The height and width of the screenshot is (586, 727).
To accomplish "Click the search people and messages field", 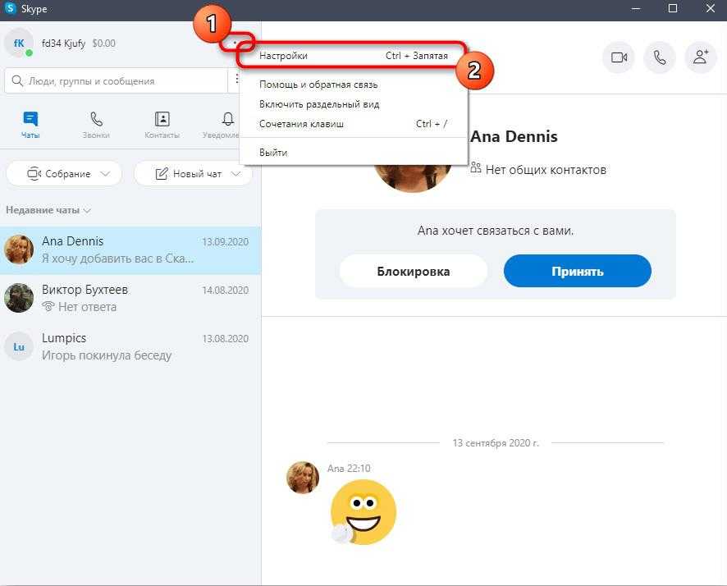I will (115, 81).
